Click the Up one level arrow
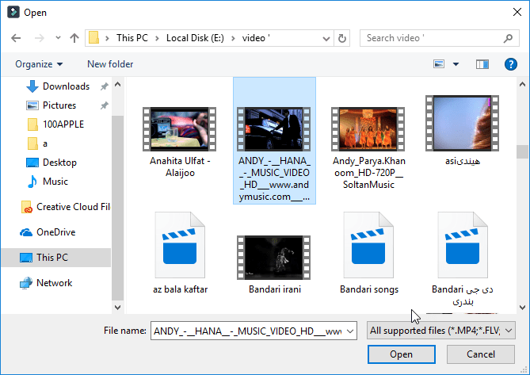The image size is (530, 375). [74, 38]
